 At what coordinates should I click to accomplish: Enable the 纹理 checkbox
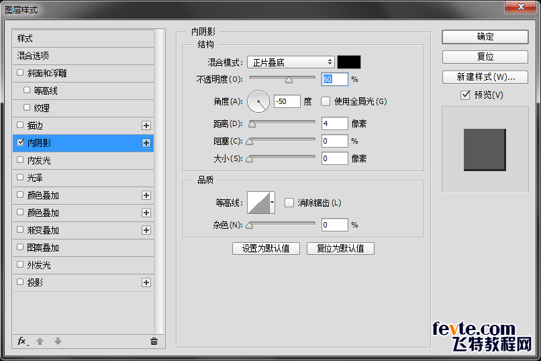point(27,107)
